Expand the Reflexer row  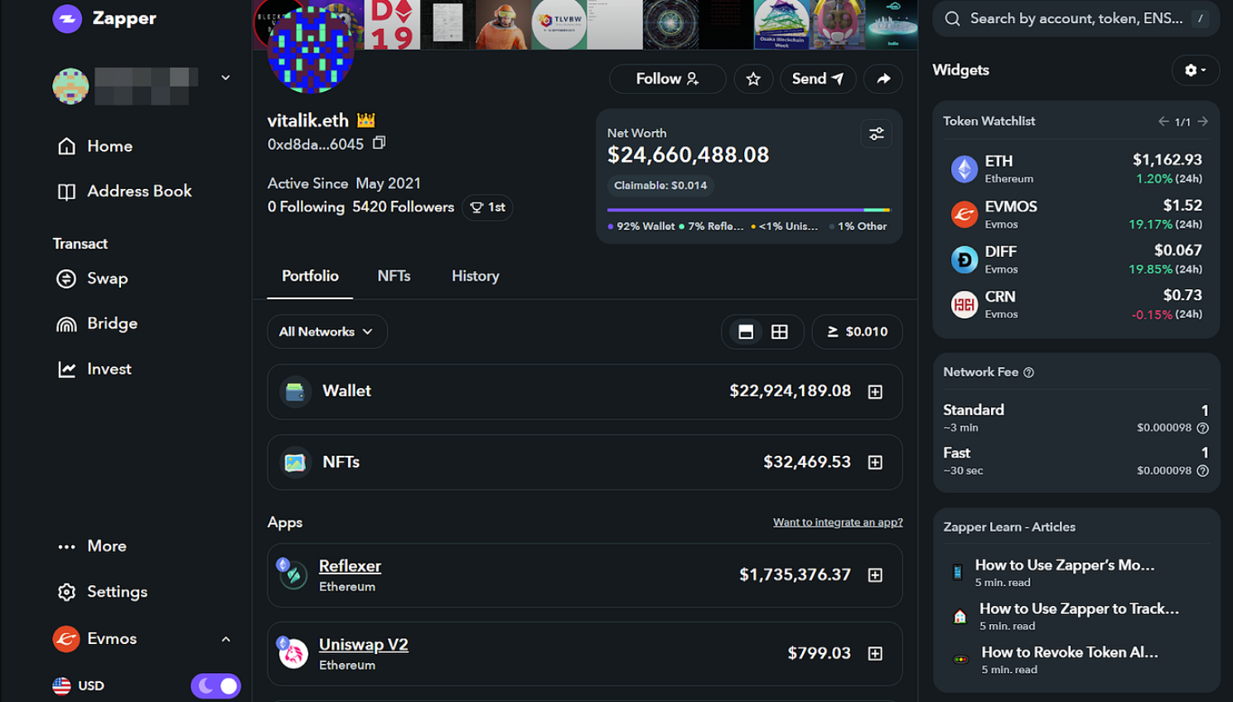(x=875, y=575)
